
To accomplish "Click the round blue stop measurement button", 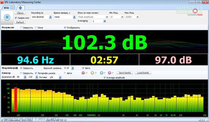I will pos(7,17).
